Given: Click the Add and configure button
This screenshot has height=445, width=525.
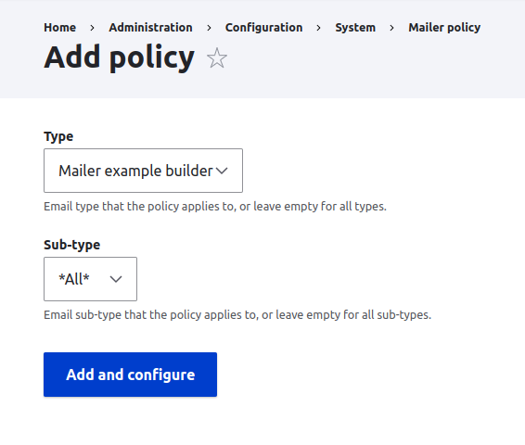Looking at the screenshot, I should 130,375.
